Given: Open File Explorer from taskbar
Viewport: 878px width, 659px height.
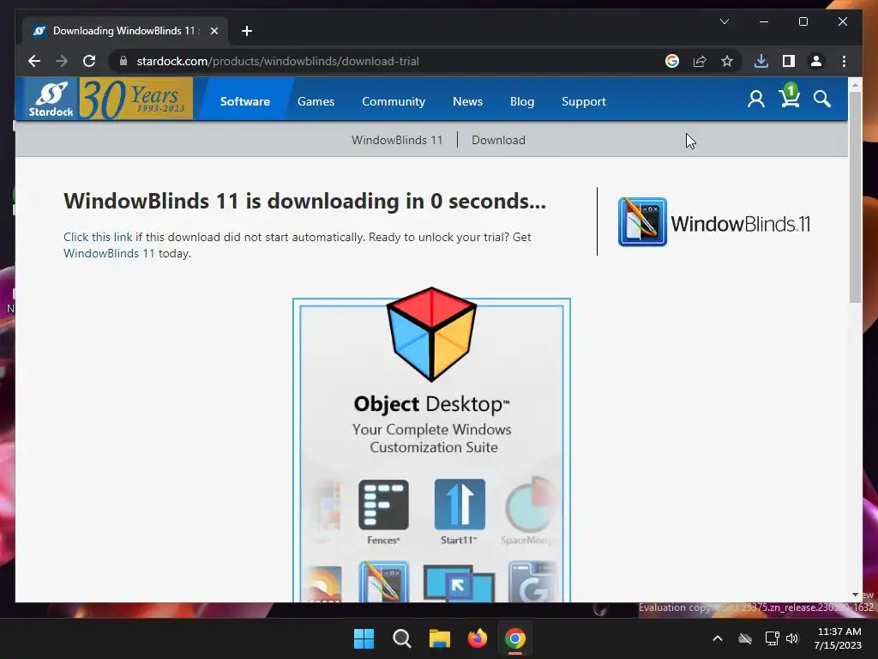Looking at the screenshot, I should [x=440, y=638].
